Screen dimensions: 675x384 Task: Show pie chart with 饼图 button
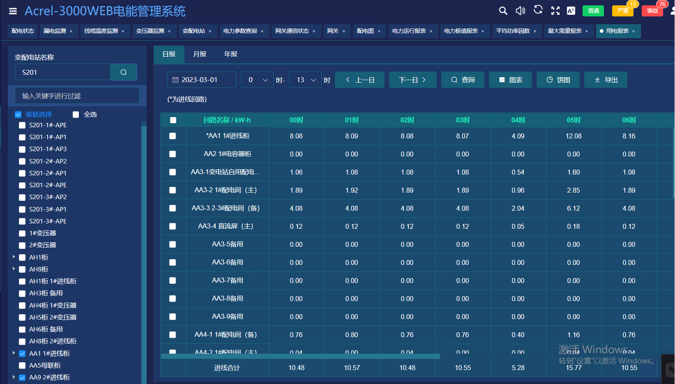click(x=558, y=80)
